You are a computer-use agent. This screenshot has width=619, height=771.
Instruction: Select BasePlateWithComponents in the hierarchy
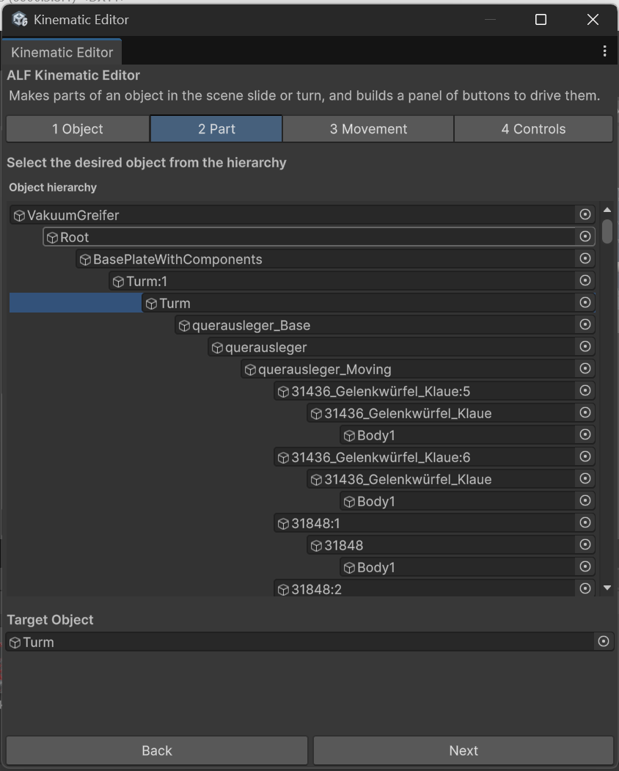click(x=335, y=259)
